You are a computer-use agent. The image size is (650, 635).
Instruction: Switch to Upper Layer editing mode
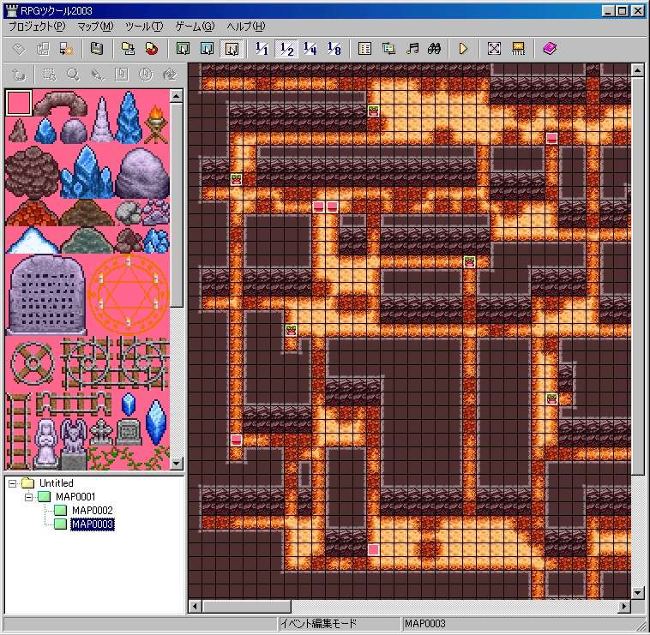tap(208, 50)
